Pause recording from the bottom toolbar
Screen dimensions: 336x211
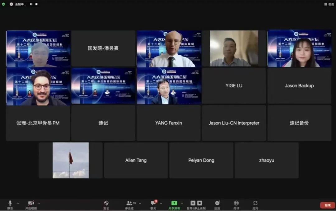pos(193,203)
